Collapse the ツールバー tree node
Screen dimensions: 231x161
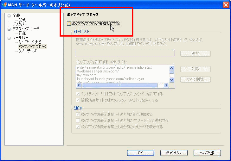9,38
